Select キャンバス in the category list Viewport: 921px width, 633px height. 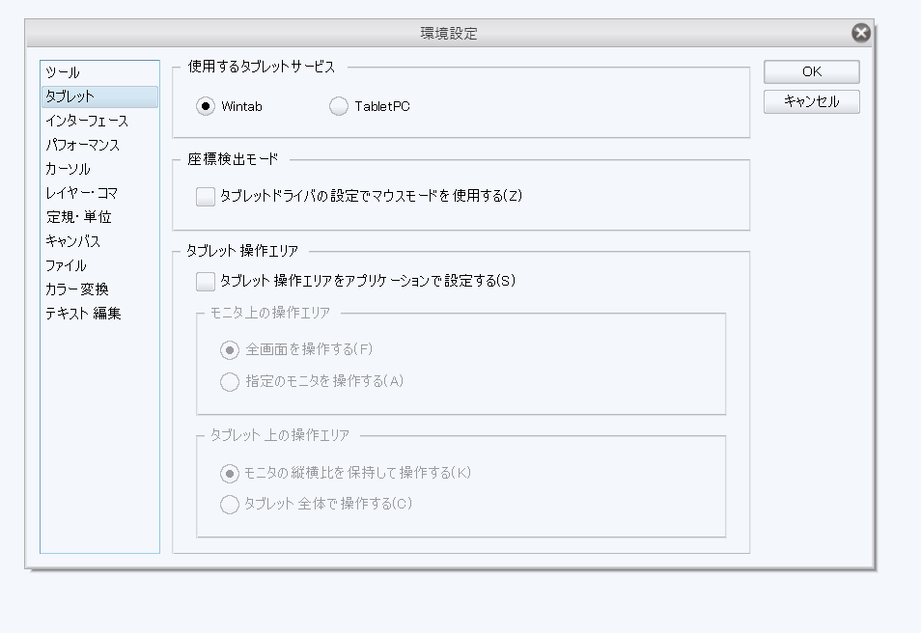(73, 241)
